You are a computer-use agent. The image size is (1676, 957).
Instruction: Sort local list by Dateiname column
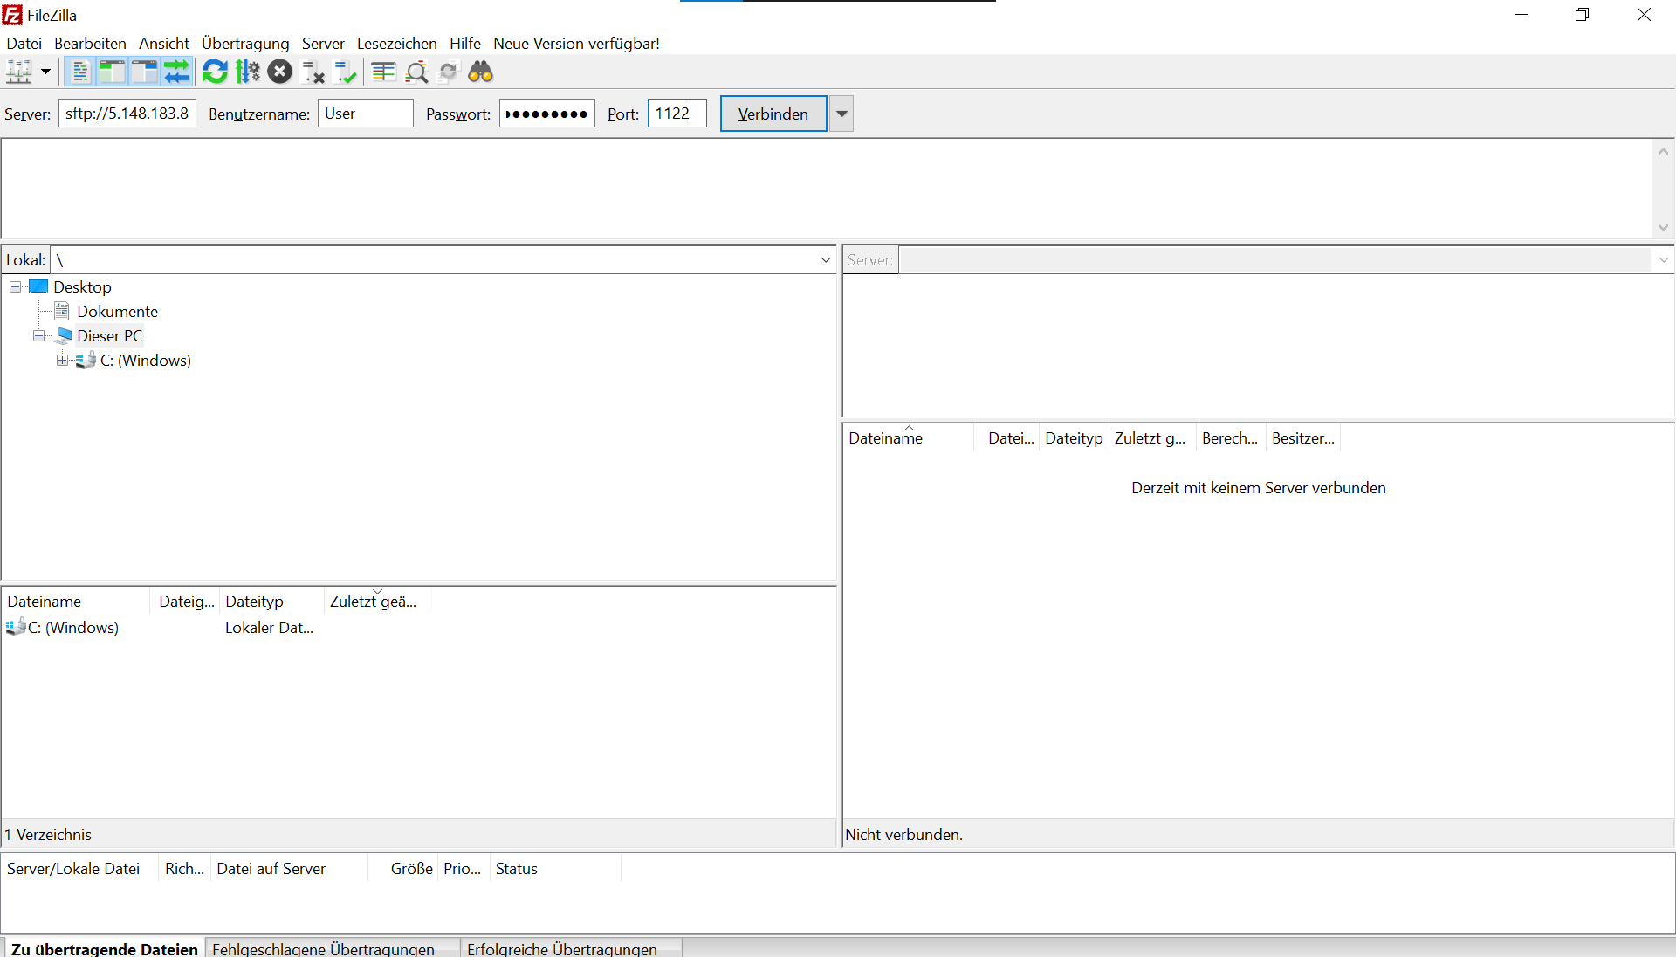(x=77, y=602)
